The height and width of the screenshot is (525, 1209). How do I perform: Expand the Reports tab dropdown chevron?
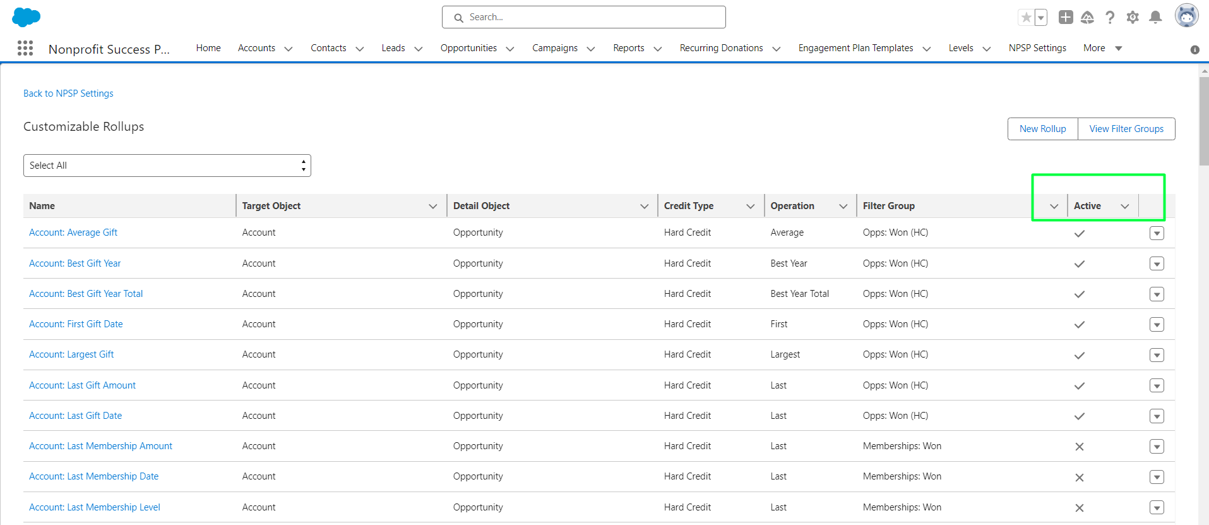point(658,49)
